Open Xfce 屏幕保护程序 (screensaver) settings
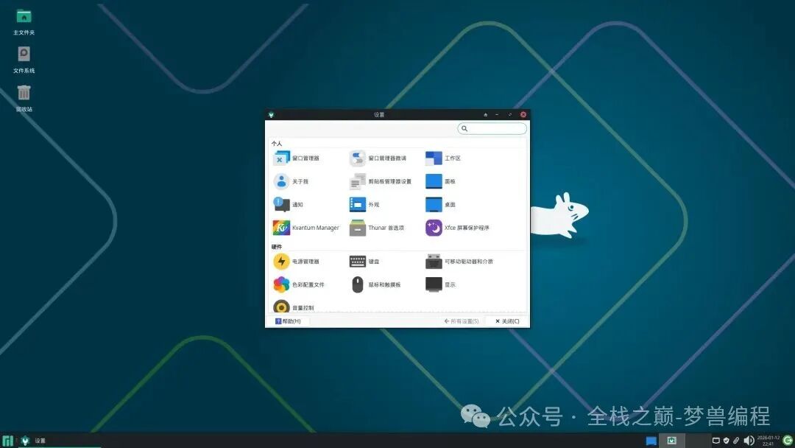 coord(453,228)
